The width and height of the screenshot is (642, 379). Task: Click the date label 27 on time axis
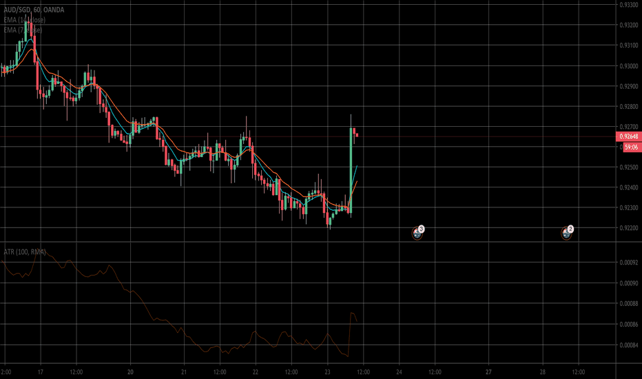[x=488, y=372]
